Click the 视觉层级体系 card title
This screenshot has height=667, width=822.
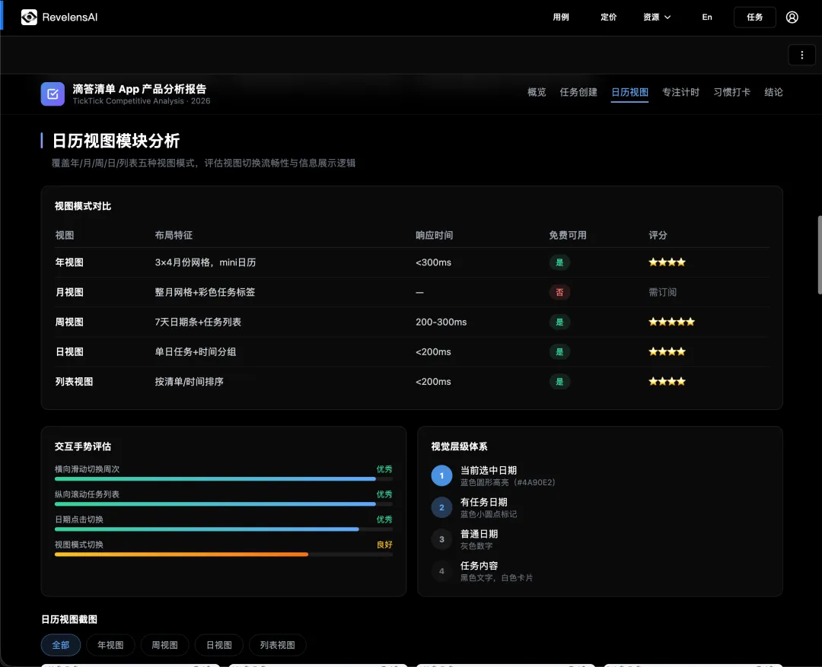459,446
